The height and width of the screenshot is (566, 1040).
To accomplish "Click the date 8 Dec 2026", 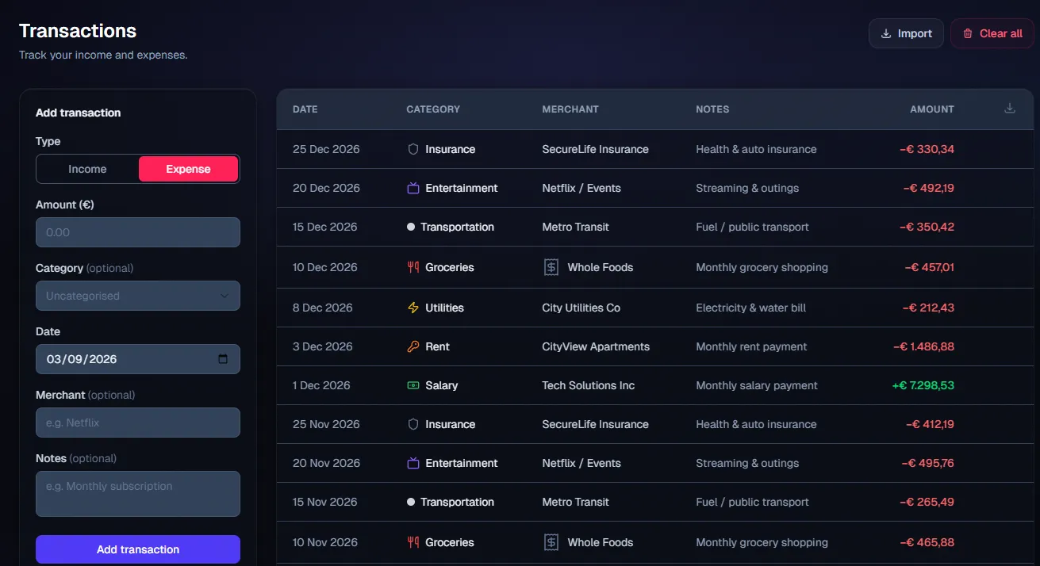I will (x=323, y=308).
